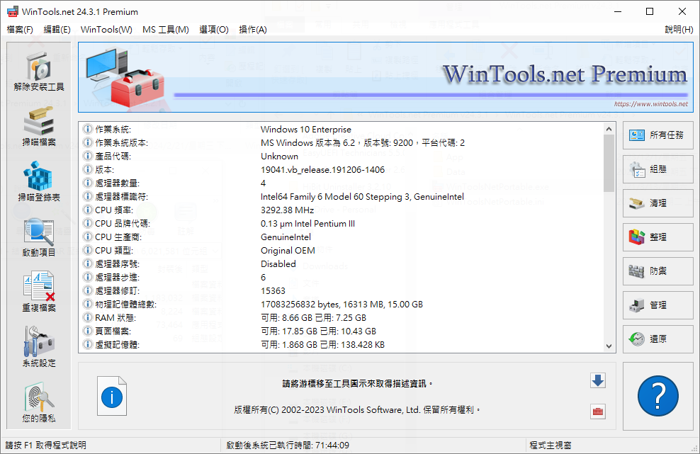
Task: Select the '0.13 µm Intel Pentium III' value
Action: pos(307,224)
